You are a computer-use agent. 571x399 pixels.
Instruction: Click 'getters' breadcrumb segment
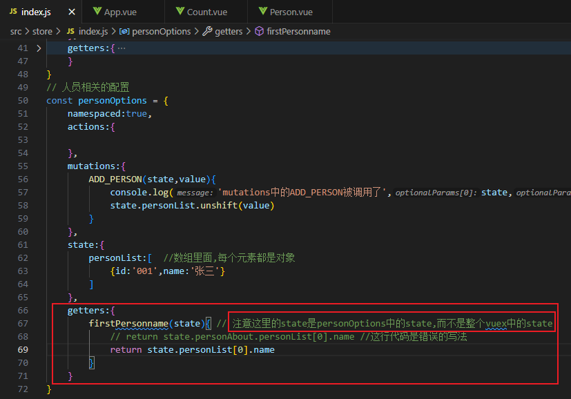coord(229,32)
